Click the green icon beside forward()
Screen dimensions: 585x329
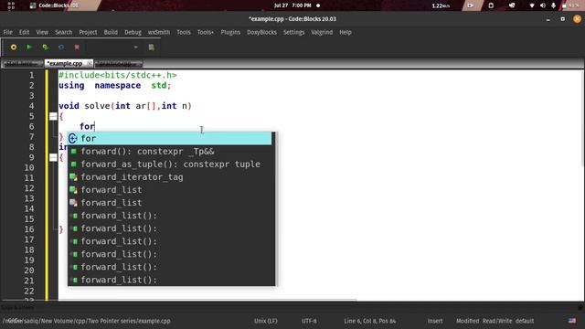(x=74, y=152)
